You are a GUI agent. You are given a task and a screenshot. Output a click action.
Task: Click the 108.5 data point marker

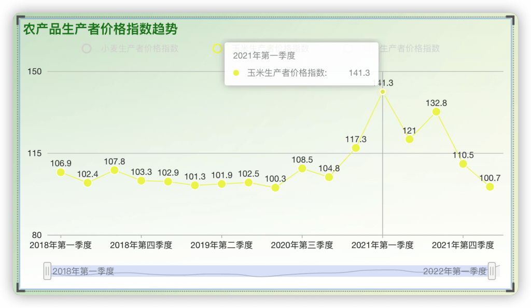click(302, 169)
